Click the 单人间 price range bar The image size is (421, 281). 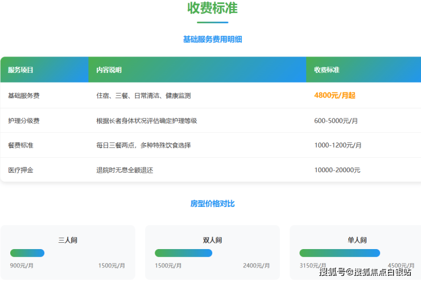point(340,253)
